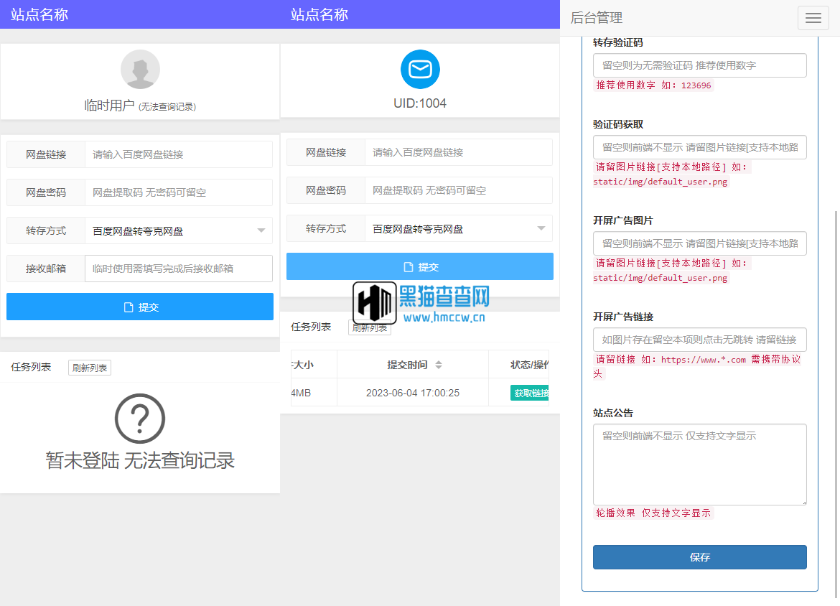Click the 保存 button in the admin panel

tap(699, 557)
